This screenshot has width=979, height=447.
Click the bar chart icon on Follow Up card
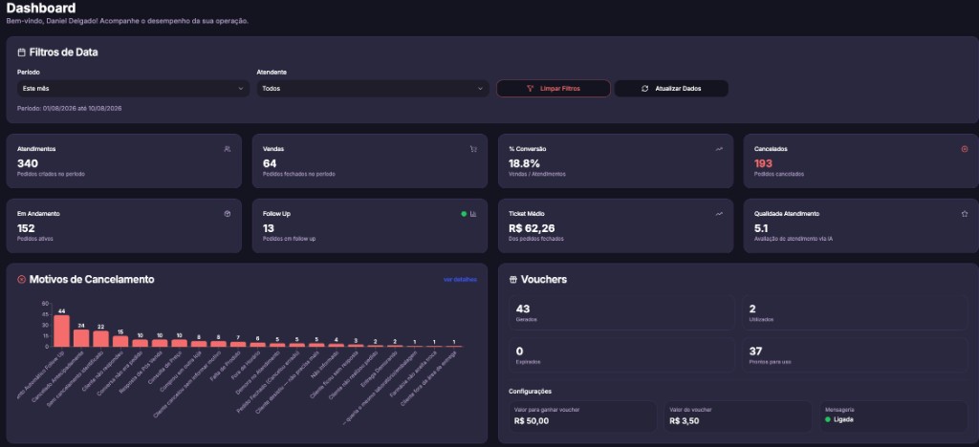pyautogui.click(x=473, y=214)
